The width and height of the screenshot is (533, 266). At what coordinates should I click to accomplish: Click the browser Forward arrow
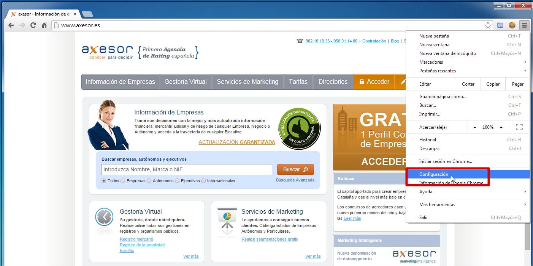point(22,25)
